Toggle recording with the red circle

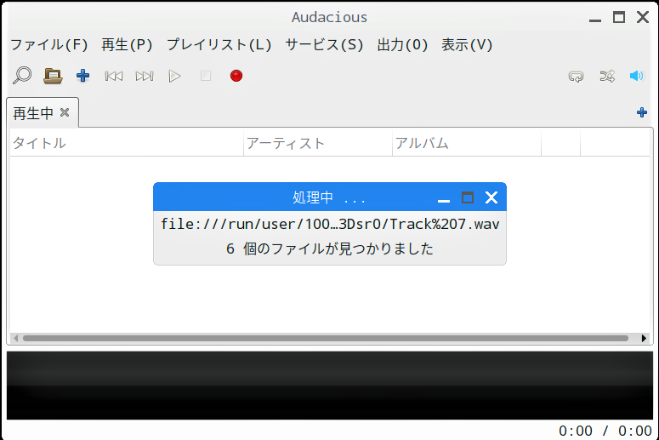coord(236,76)
